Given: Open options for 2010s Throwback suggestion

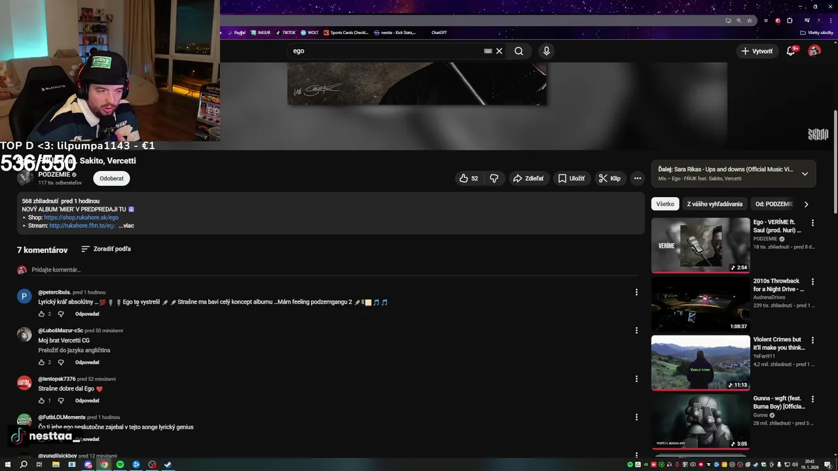Looking at the screenshot, I should coord(813,282).
